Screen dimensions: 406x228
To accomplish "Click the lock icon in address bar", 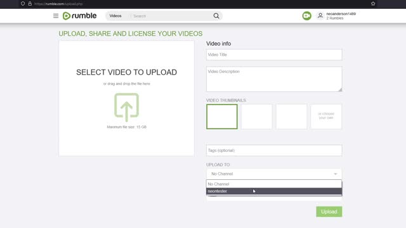I will coord(30,4).
